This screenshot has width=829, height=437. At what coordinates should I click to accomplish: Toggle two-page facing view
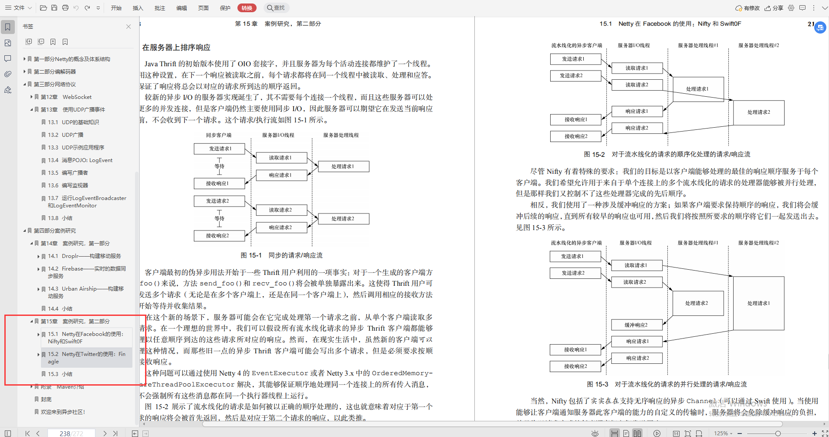(637, 434)
